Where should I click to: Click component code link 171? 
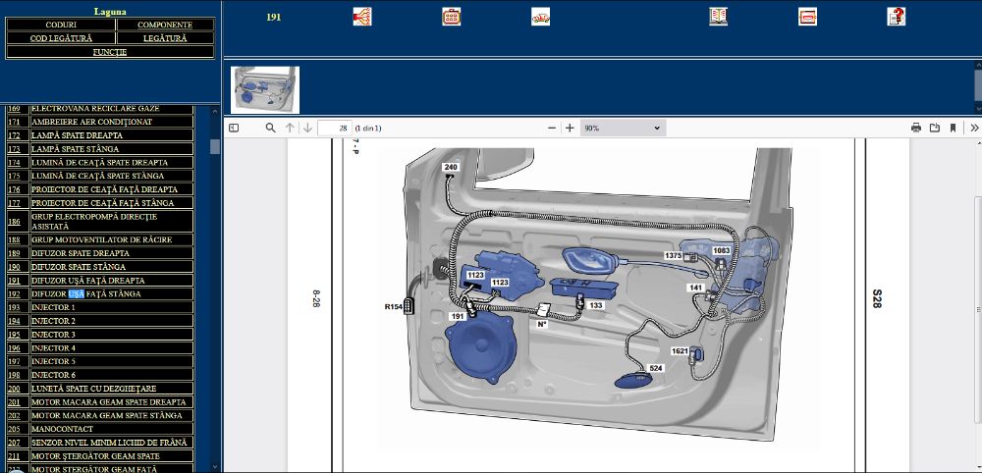pyautogui.click(x=14, y=122)
